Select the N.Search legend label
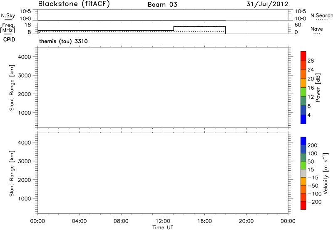Image resolution: width=333 pixels, height=230 pixels. coord(321,15)
